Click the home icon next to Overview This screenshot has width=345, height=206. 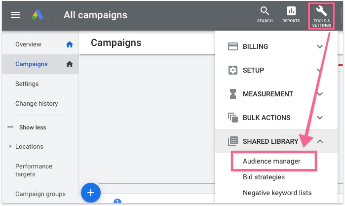70,44
